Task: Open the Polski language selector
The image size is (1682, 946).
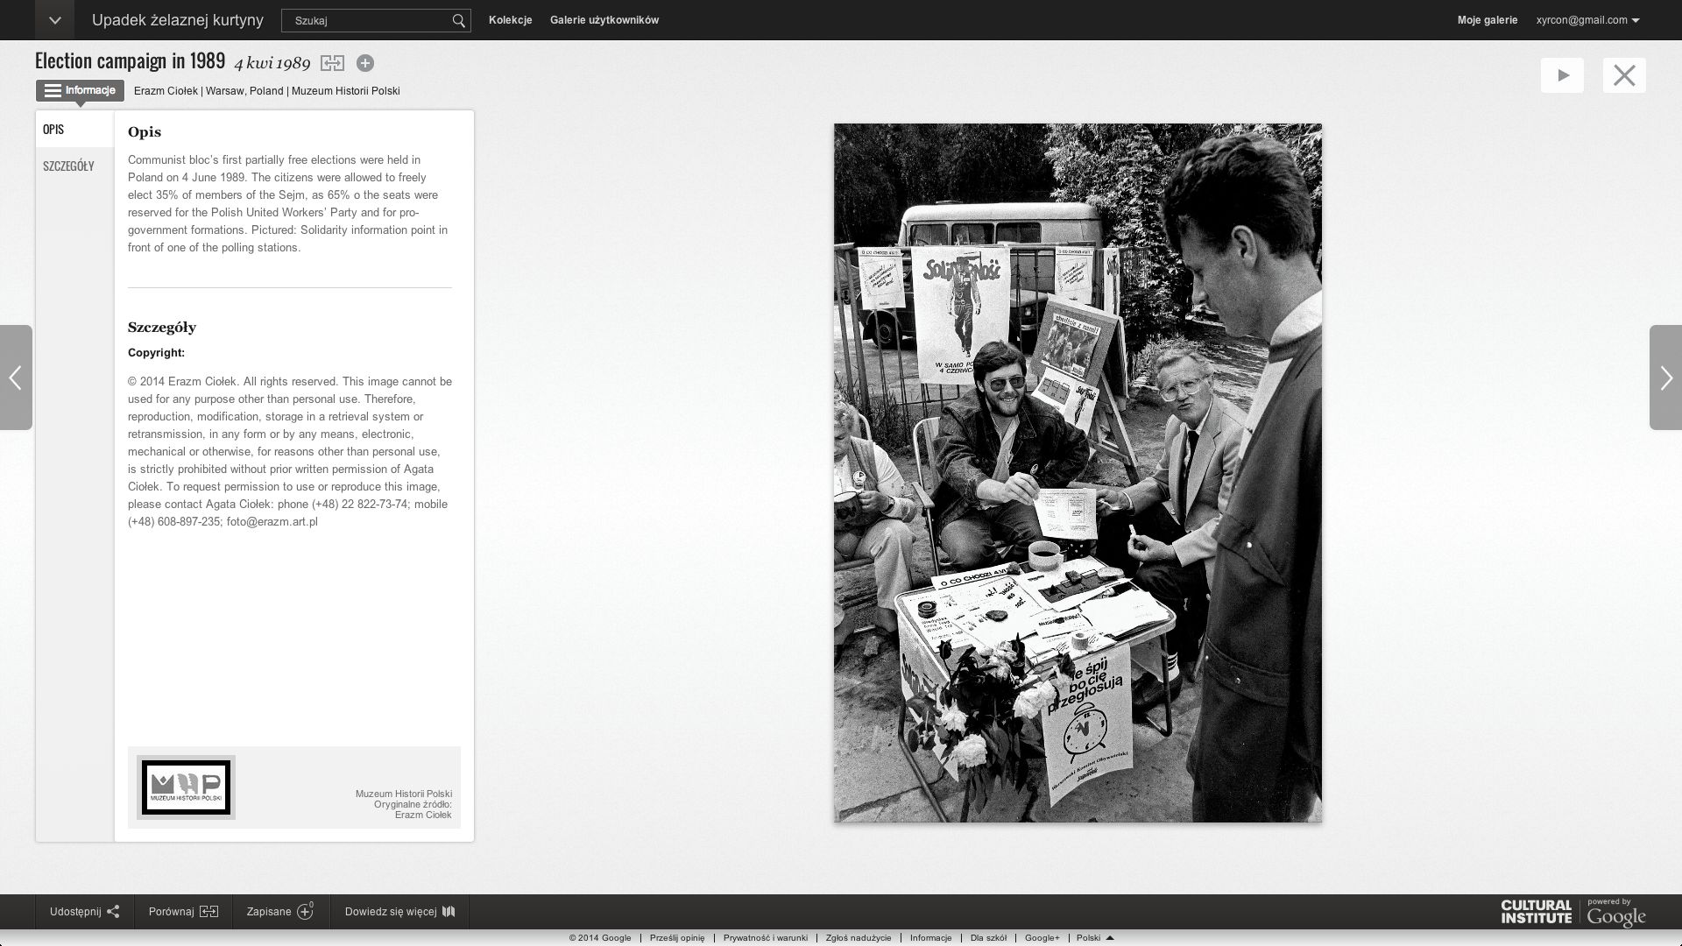Action: click(x=1094, y=937)
